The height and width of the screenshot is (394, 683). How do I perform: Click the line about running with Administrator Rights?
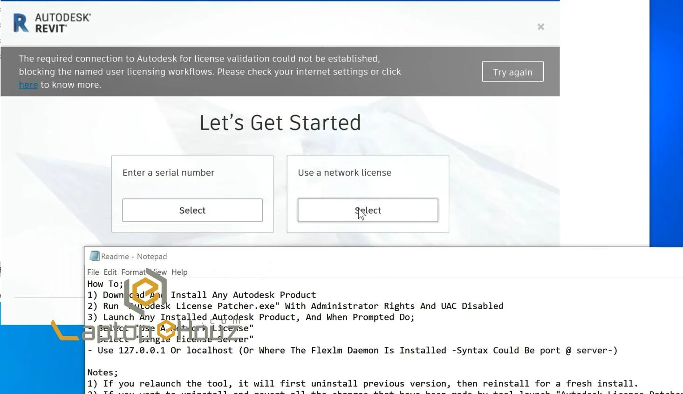click(x=295, y=306)
